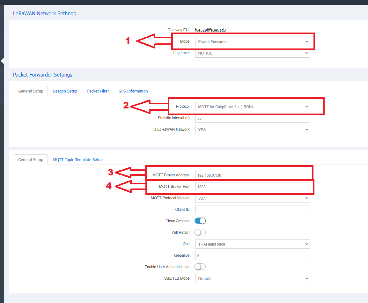The image size is (368, 303).
Task: Open MQTT Topic Template Setup tab
Action: 78,160
